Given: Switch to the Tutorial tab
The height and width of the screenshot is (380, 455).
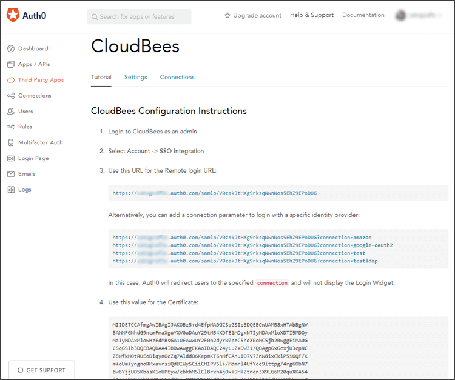Looking at the screenshot, I should click(101, 77).
